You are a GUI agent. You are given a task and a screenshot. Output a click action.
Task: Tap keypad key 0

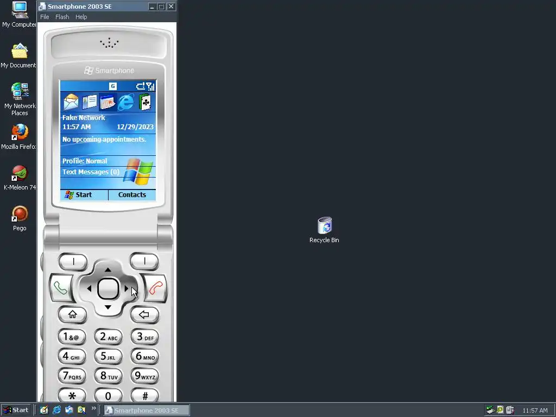108,395
